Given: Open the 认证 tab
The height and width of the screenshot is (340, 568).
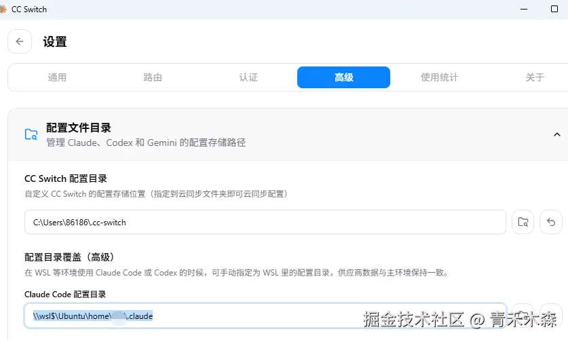Looking at the screenshot, I should pos(248,77).
